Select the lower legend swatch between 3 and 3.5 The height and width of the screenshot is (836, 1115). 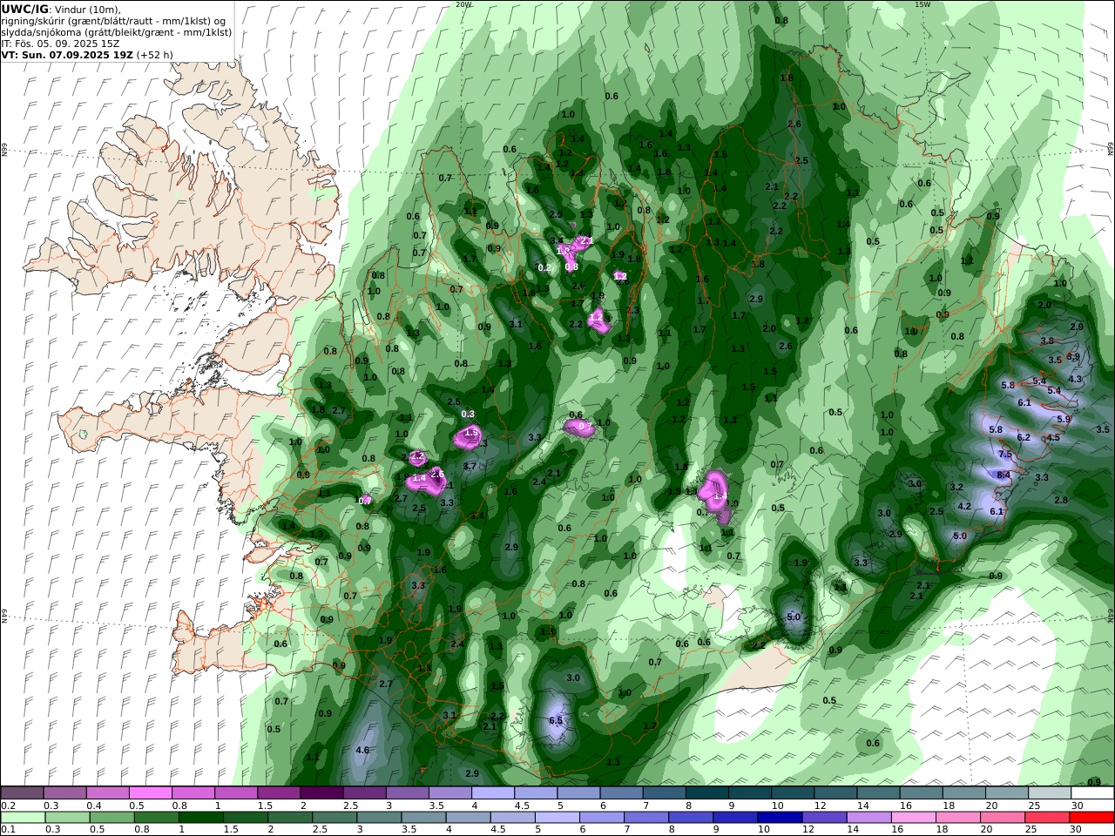[x=379, y=818]
